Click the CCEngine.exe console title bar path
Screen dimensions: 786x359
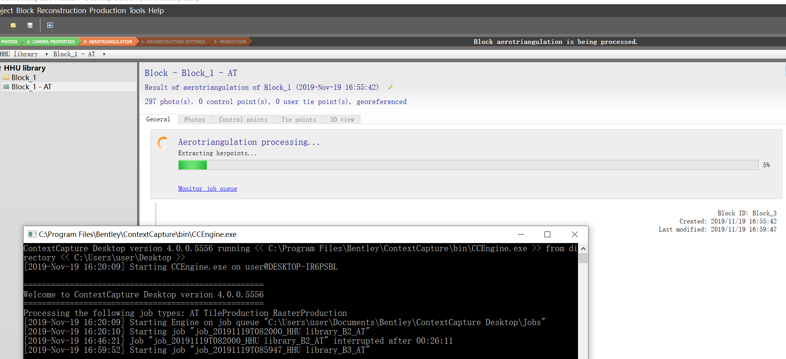[137, 234]
